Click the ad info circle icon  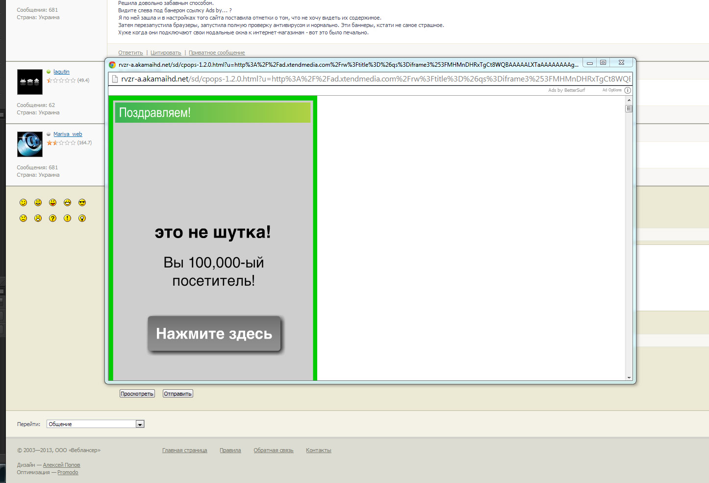coord(628,90)
